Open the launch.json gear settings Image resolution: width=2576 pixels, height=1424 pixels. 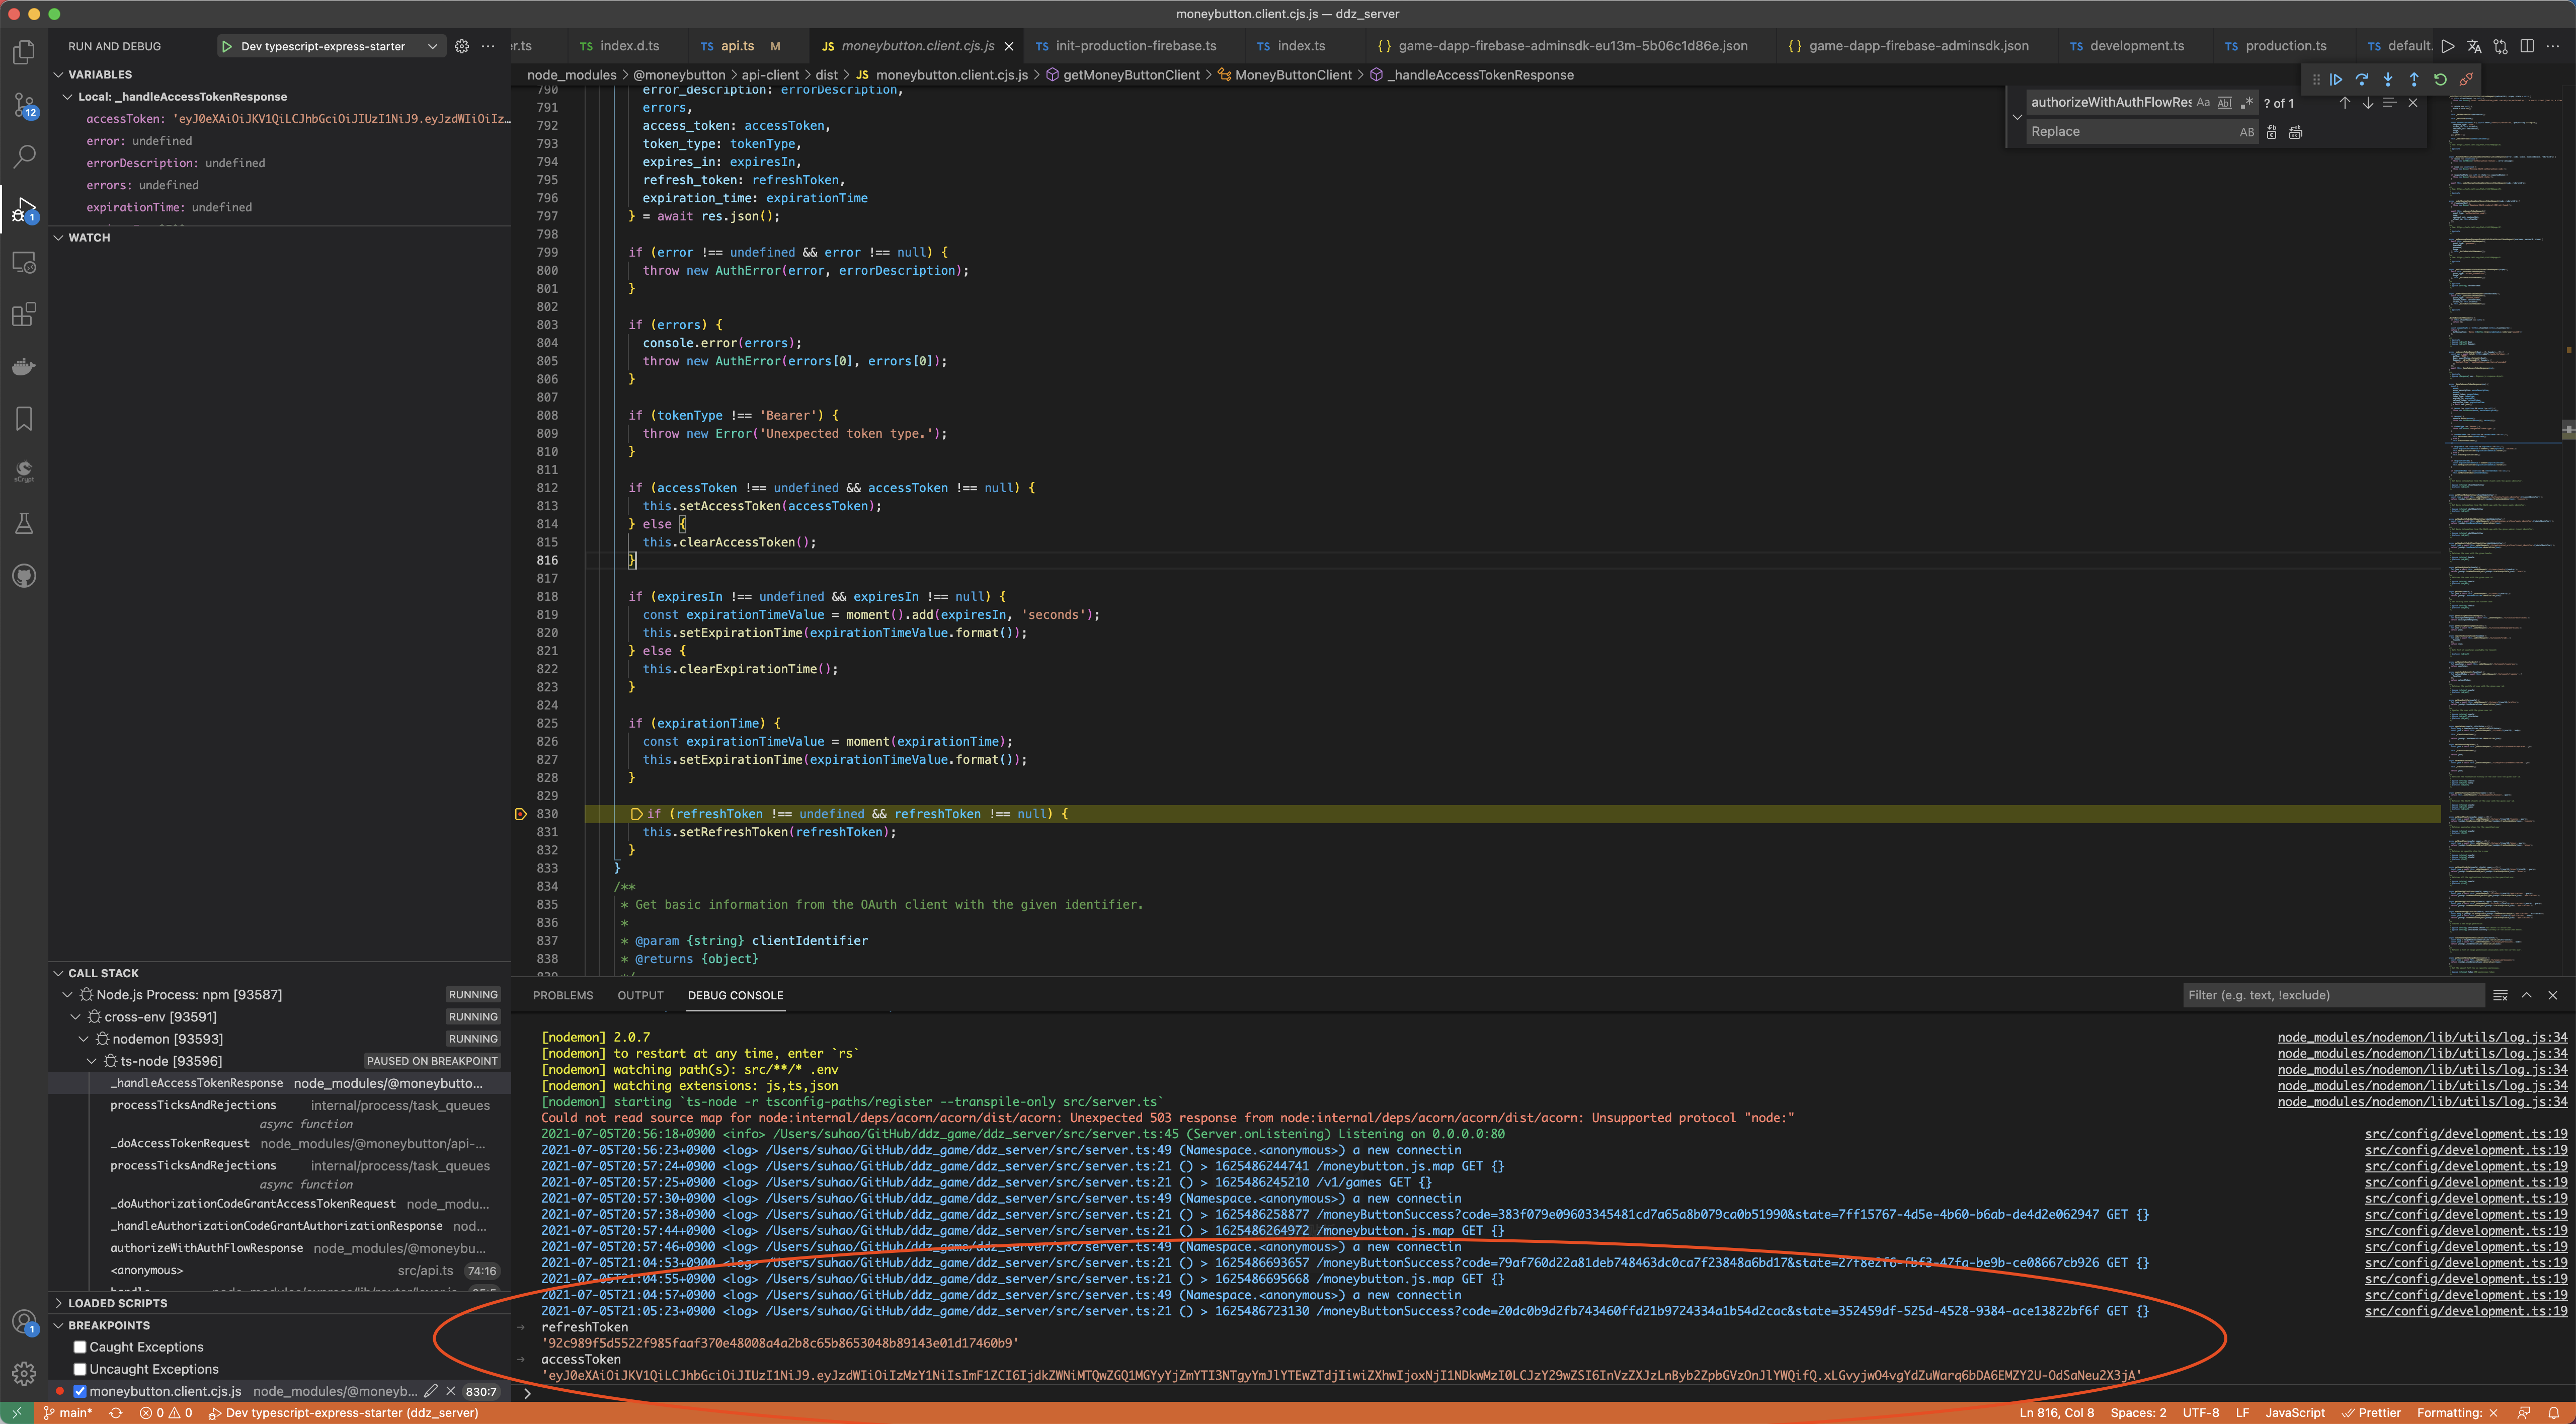pos(461,46)
